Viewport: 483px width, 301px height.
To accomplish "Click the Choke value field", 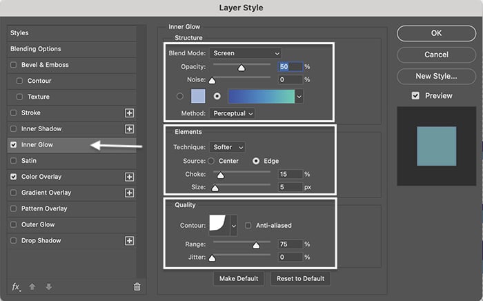I will pos(290,174).
